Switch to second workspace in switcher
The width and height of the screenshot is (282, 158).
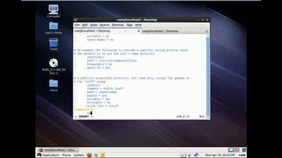[x=237, y=150]
